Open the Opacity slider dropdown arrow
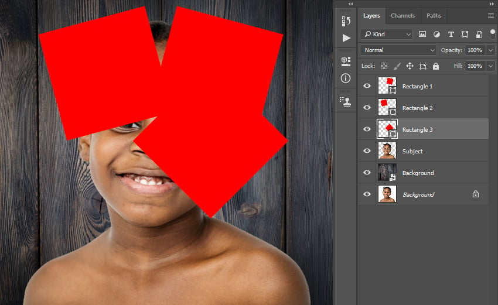Screen dimensions: 498x305 click(491, 50)
